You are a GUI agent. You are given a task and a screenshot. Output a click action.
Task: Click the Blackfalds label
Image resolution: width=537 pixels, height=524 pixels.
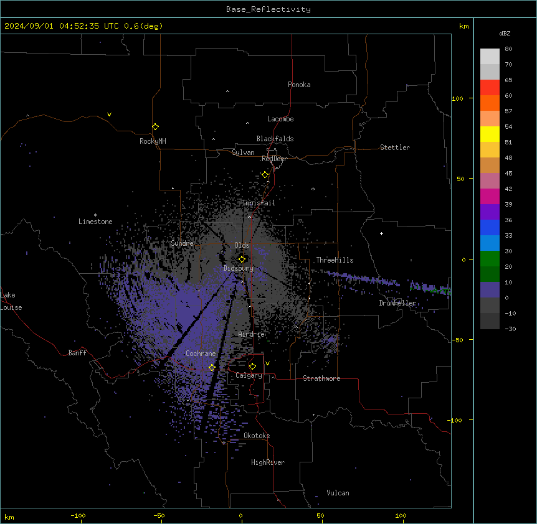(275, 139)
